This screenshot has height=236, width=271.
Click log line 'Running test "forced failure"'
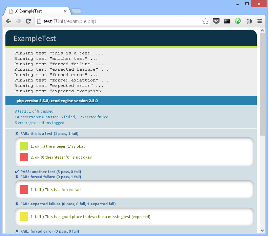pos(59,64)
